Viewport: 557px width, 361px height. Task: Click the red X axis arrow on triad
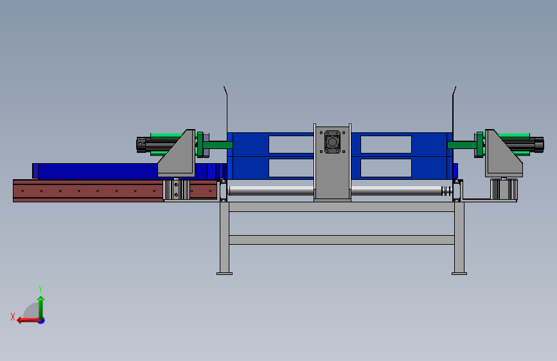[28, 321]
